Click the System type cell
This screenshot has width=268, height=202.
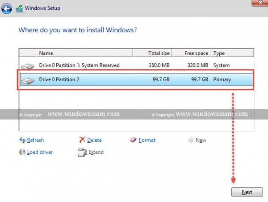pyautogui.click(x=222, y=66)
